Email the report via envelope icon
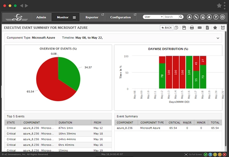 click(x=199, y=28)
